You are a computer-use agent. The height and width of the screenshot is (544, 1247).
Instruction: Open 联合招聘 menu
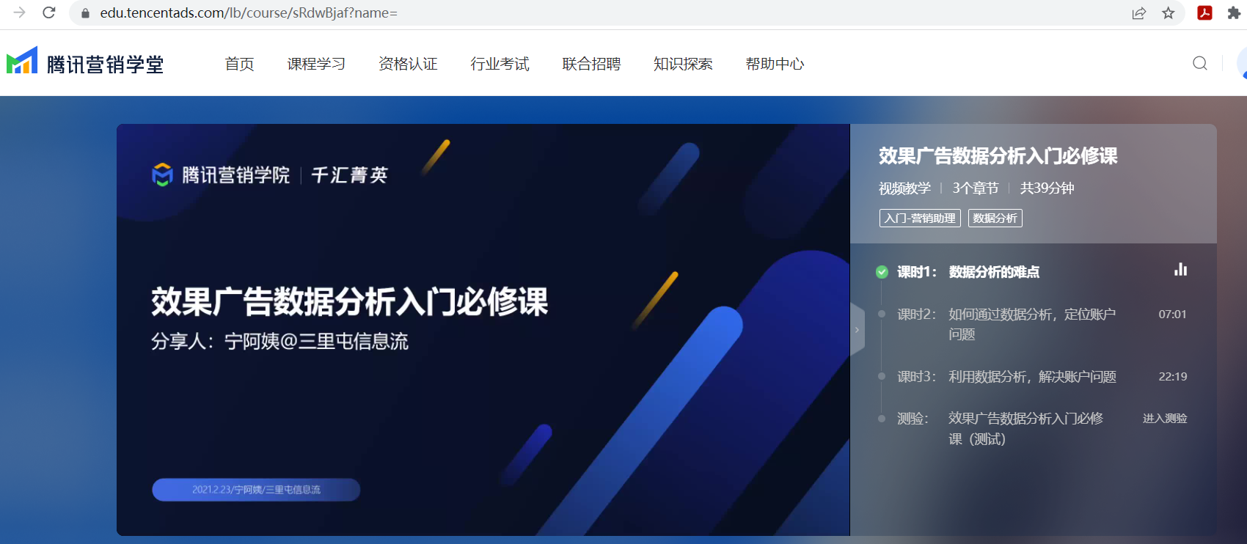coord(591,64)
